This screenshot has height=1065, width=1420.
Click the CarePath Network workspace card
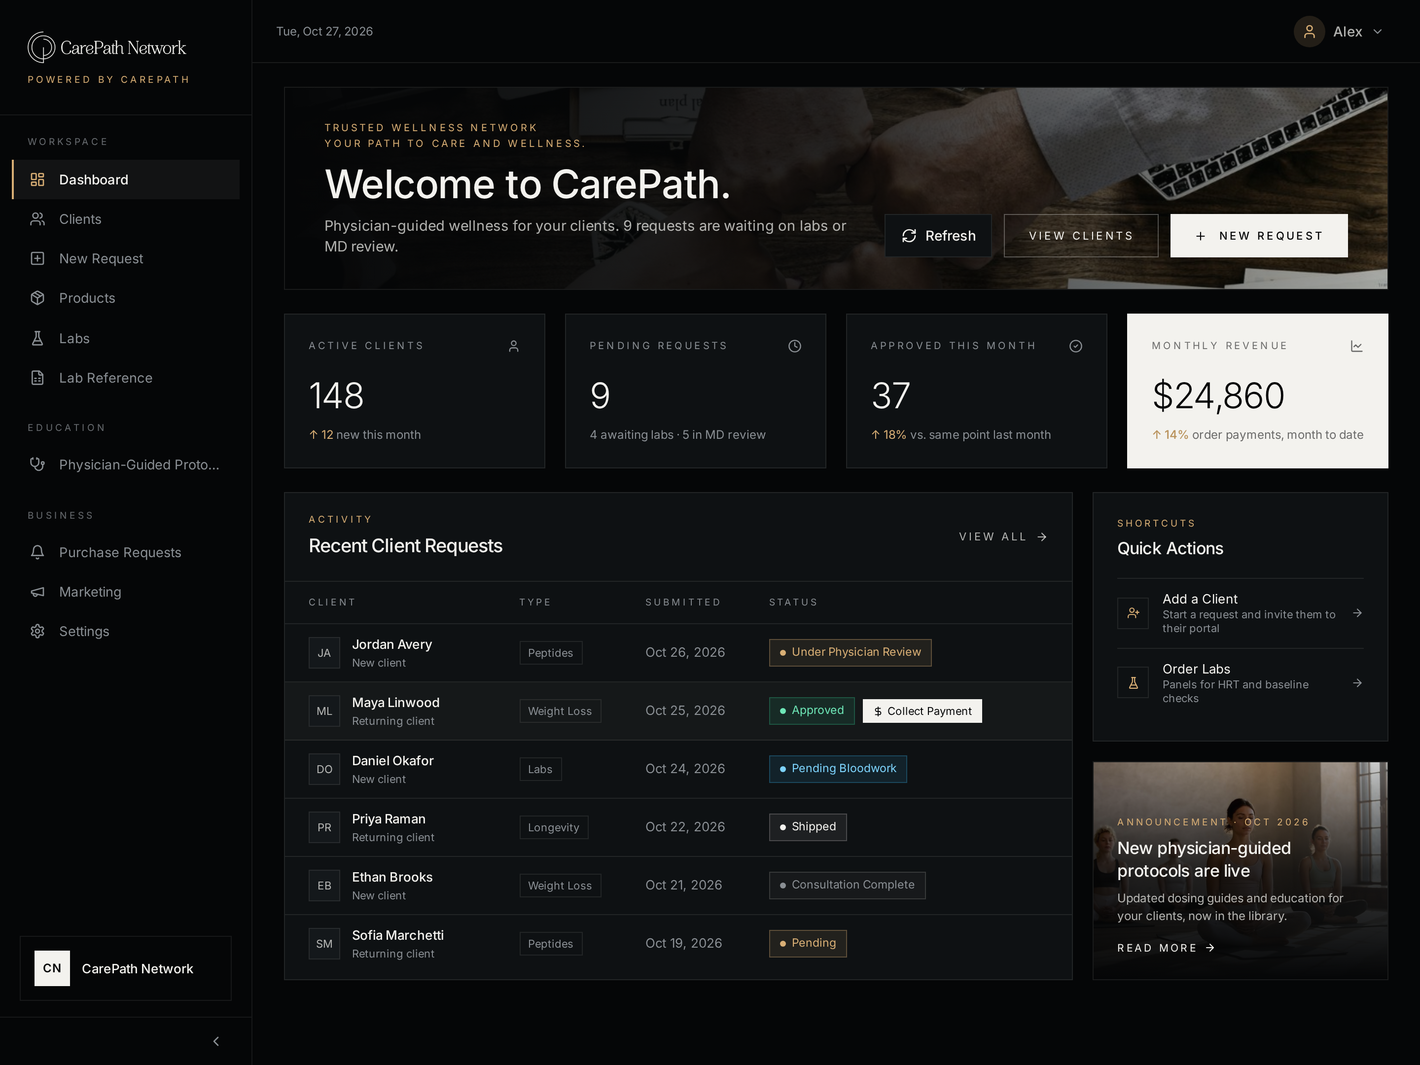[x=126, y=968]
